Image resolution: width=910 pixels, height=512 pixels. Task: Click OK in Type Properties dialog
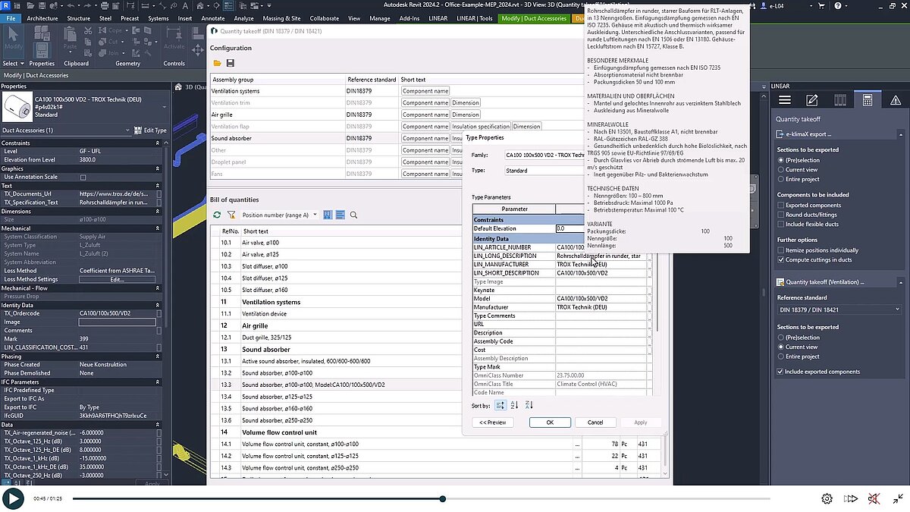click(x=550, y=422)
